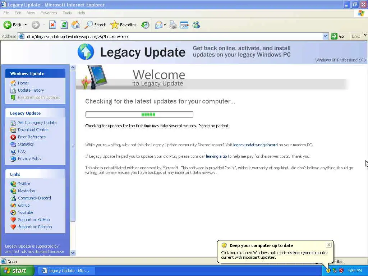This screenshot has width=368, height=276.
Task: Open the History icon in toolbar
Action: (145, 25)
